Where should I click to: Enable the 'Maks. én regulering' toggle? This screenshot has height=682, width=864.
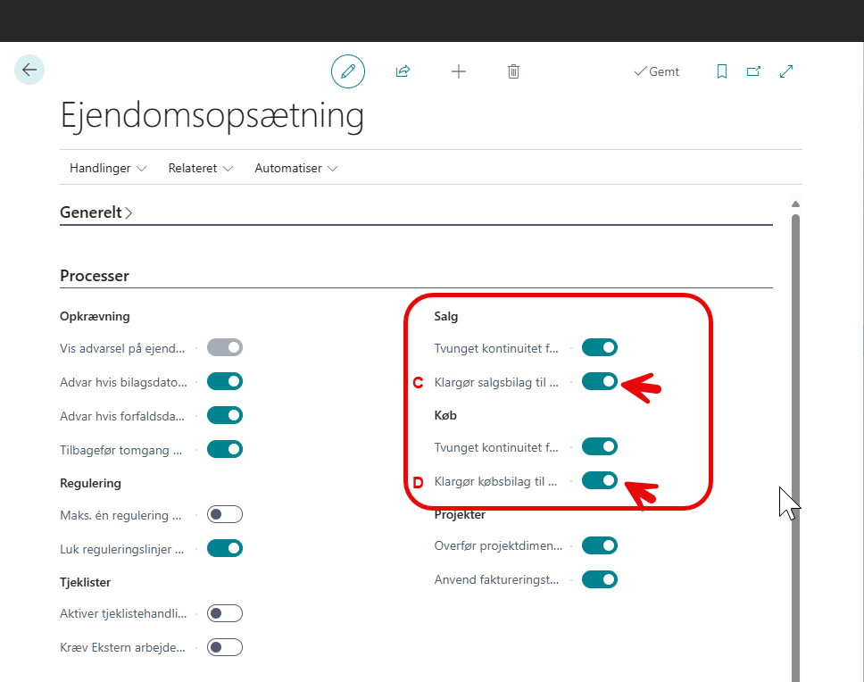pos(225,514)
